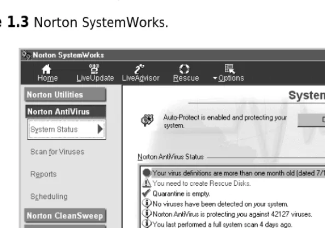Select 'Norton AntiVirus is protecting you against 42127 viruses.'
The width and height of the screenshot is (325, 228).
click(233, 214)
